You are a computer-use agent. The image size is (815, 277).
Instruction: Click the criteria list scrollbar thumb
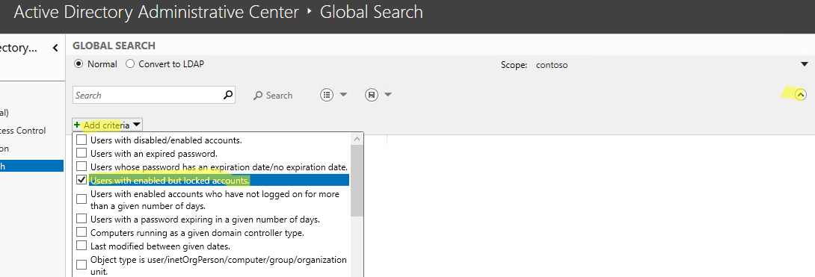click(x=357, y=181)
